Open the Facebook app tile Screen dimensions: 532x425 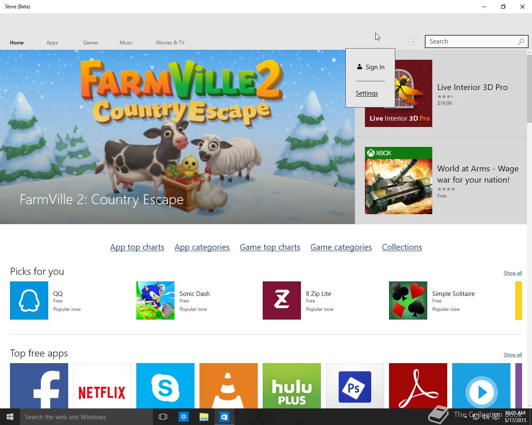point(39,386)
